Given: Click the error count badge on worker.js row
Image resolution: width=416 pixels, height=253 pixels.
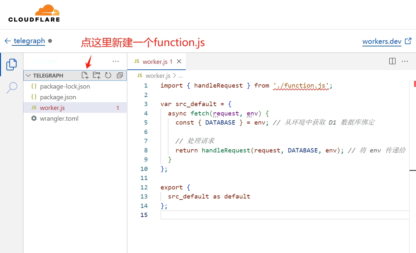Looking at the screenshot, I should click(x=118, y=108).
